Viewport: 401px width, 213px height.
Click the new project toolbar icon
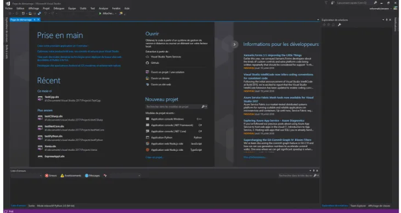click(23, 14)
